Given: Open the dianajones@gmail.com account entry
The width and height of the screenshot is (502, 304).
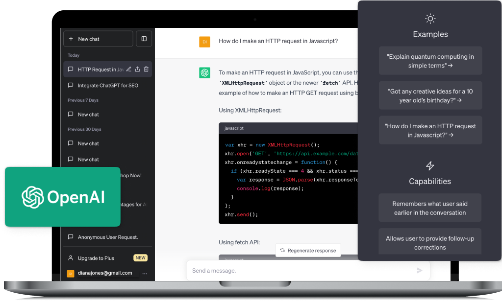Looking at the screenshot, I should click(105, 273).
